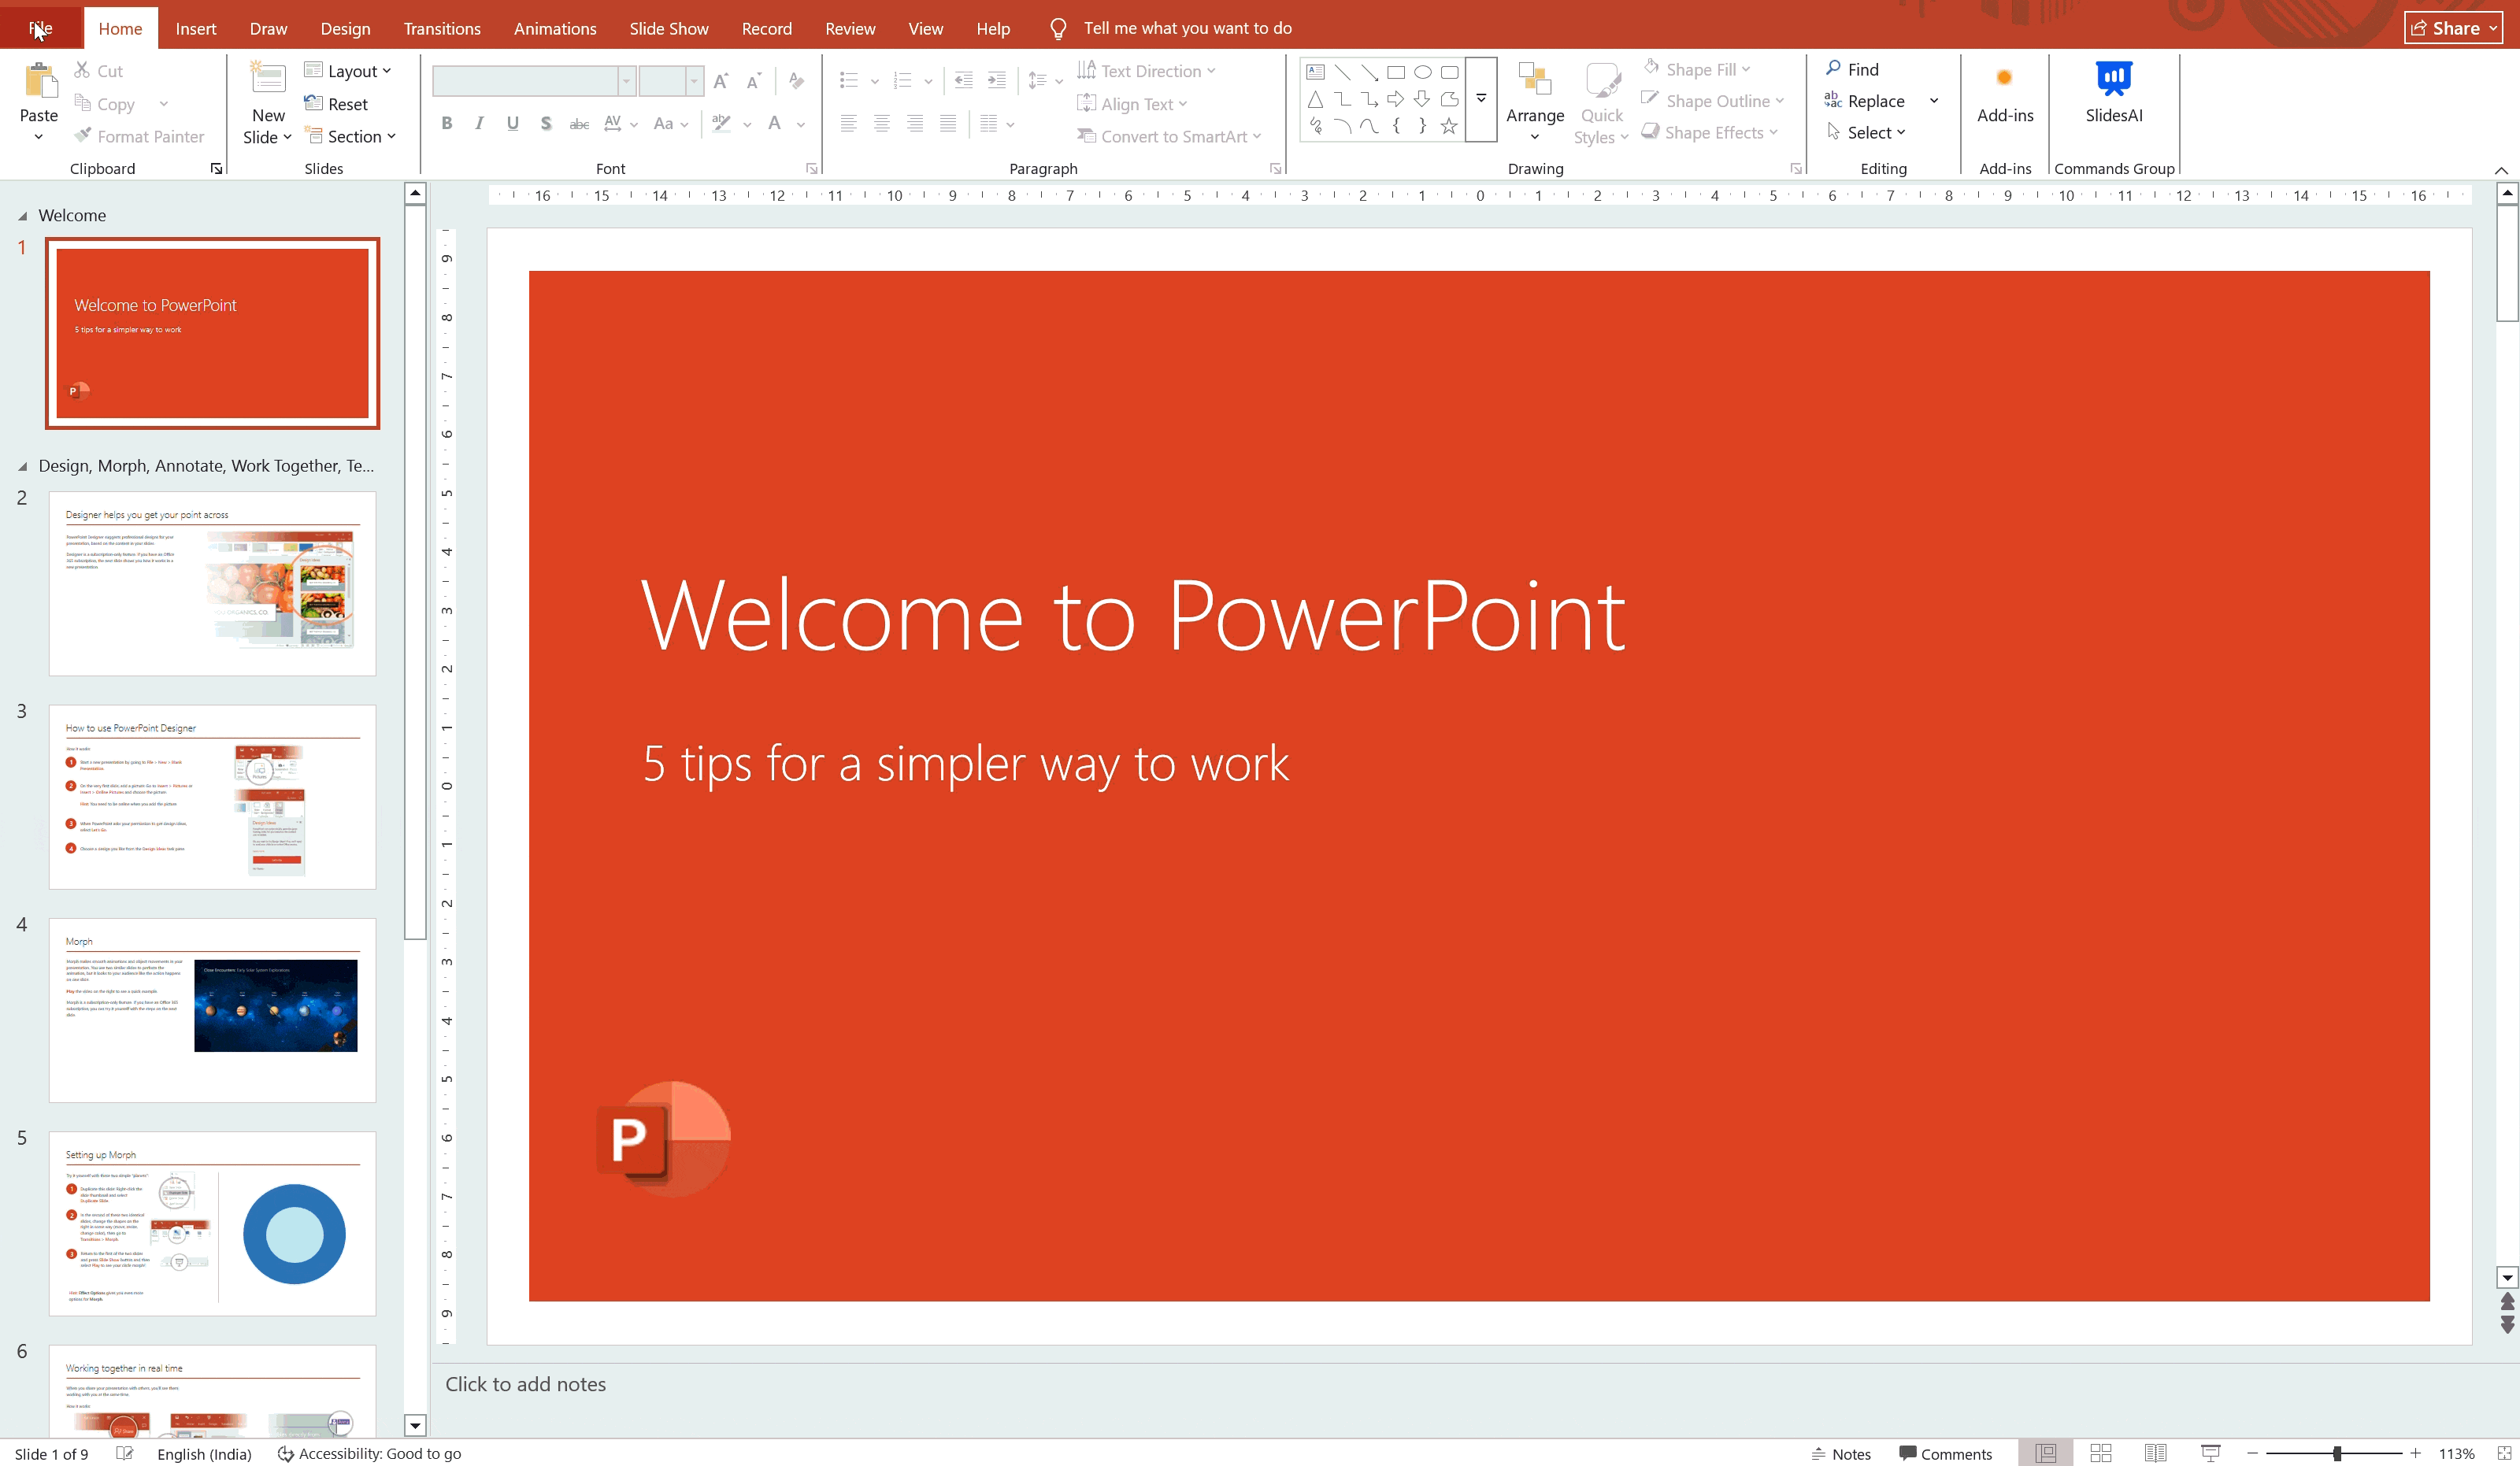Insert a star shape from shapes gallery
The image size is (2520, 1466).
(1448, 126)
